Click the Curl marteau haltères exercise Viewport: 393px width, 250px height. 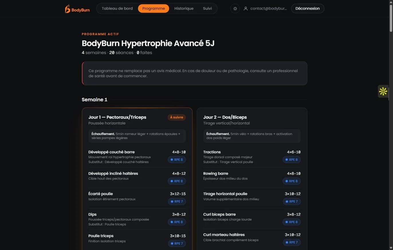[x=224, y=235]
